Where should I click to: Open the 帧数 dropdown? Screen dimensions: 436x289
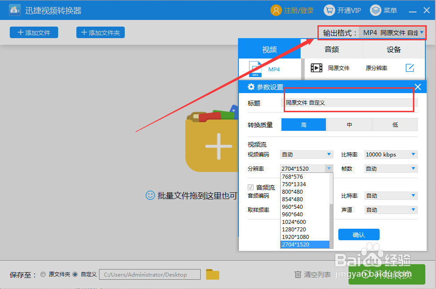[x=391, y=168]
